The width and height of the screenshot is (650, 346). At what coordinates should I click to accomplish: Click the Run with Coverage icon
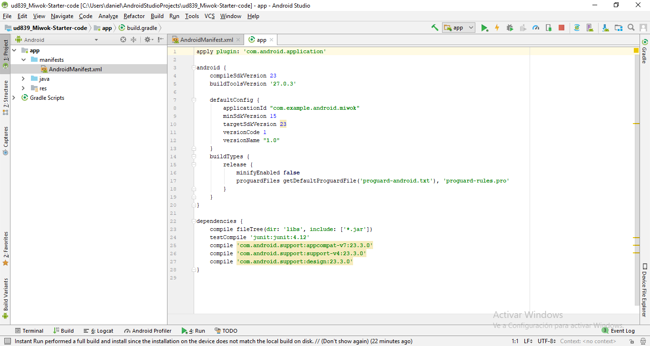click(x=523, y=28)
